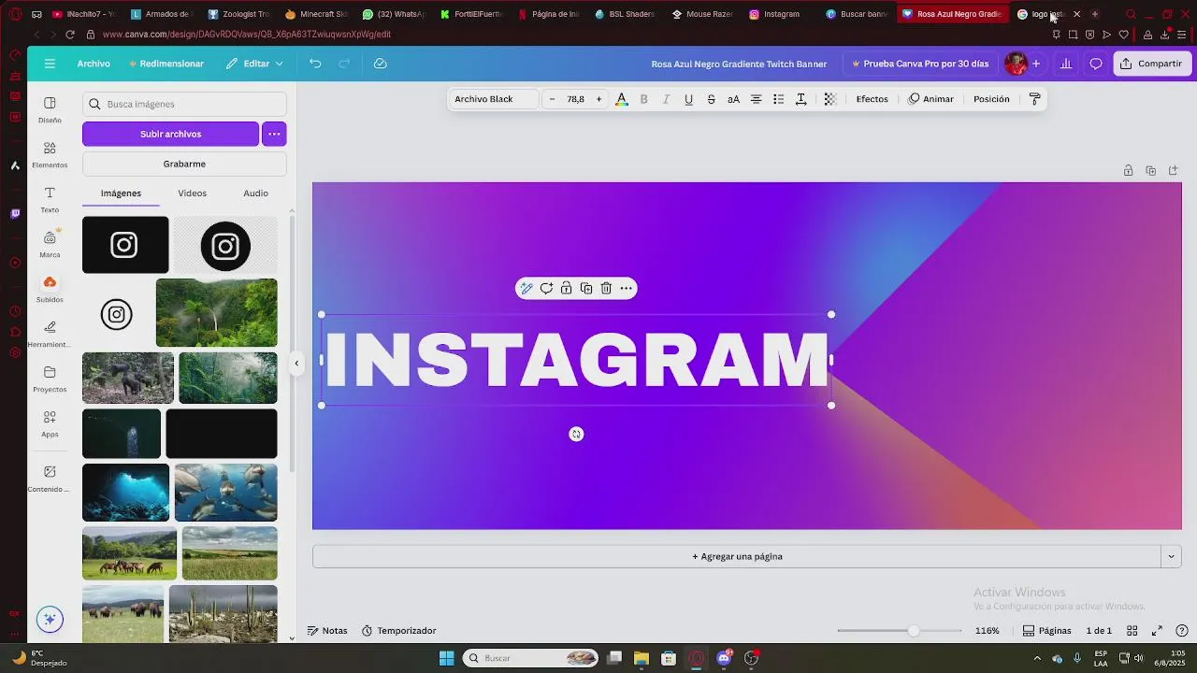Open Herramientas sidebar panel
Screen dimensions: 1197x673
coord(50,334)
